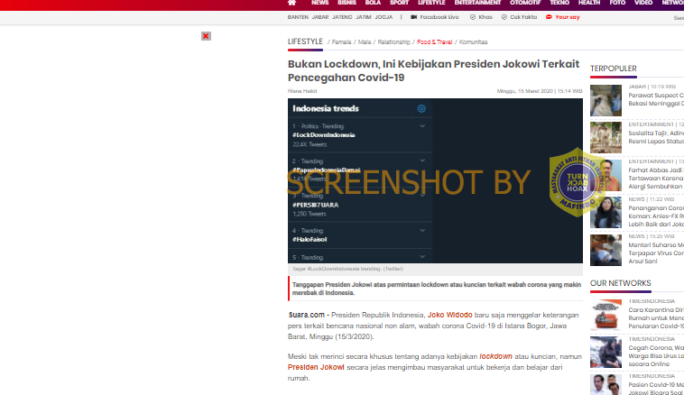This screenshot has height=395, width=684.
Task: Open the Food & Travel subcategory
Action: click(x=434, y=41)
